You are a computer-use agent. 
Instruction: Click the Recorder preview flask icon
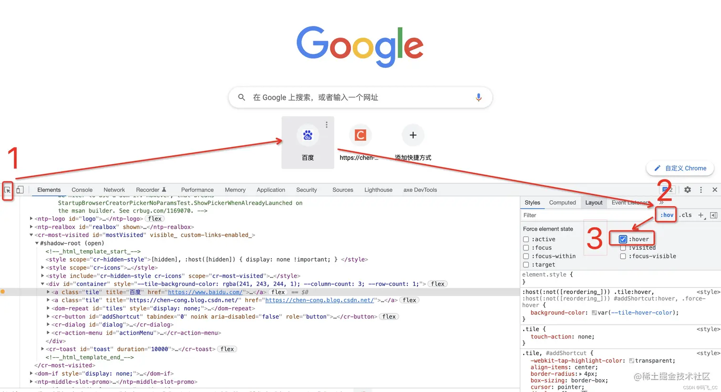click(164, 190)
